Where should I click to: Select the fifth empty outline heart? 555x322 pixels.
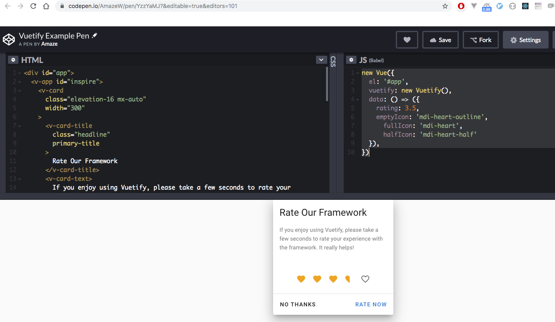365,279
